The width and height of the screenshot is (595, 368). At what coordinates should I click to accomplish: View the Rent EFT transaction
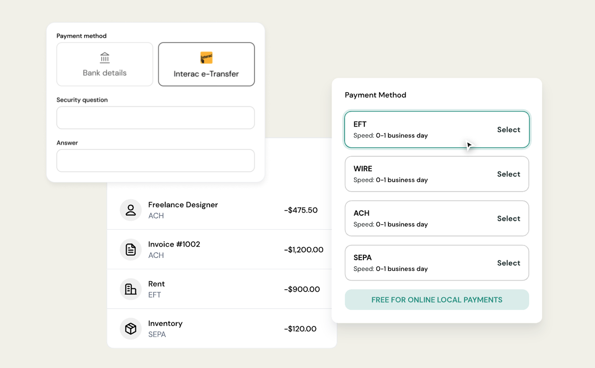coord(219,289)
